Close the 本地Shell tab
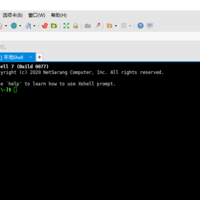Image resolution: width=200 pixels, height=200 pixels. [x=31, y=57]
